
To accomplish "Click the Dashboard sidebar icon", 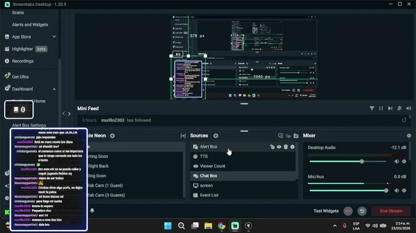I will (x=7, y=88).
